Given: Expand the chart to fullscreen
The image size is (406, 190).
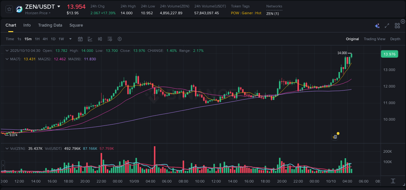Looking at the screenshot, I should coord(387,25).
